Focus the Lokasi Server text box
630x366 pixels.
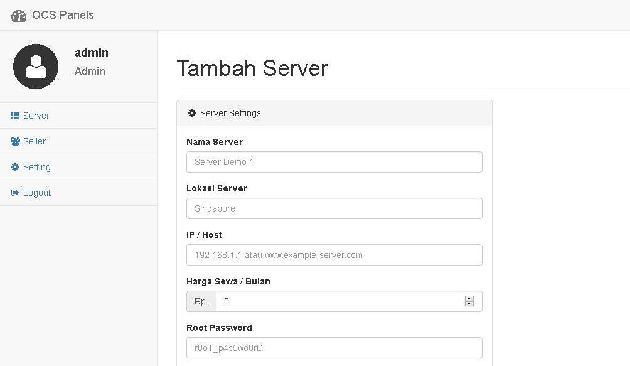[334, 208]
